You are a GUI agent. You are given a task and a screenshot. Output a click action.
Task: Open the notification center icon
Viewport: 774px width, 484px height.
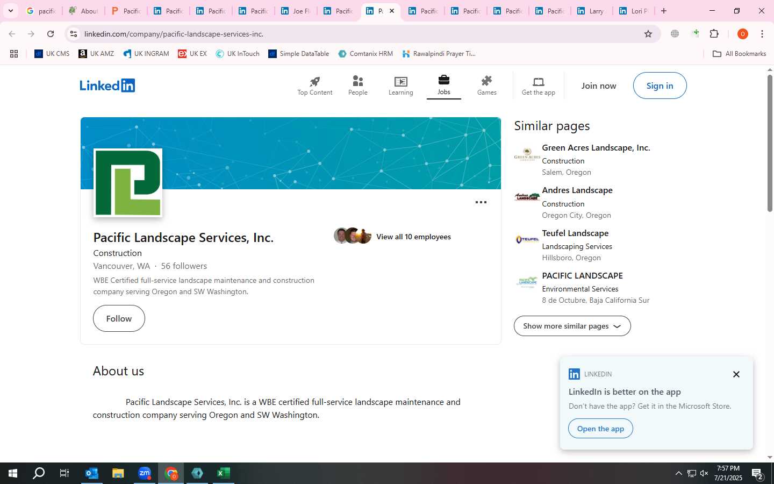(x=757, y=473)
